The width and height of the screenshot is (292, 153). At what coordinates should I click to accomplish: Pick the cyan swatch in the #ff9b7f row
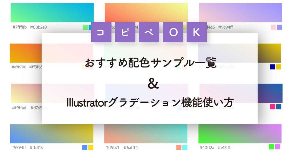185,147
